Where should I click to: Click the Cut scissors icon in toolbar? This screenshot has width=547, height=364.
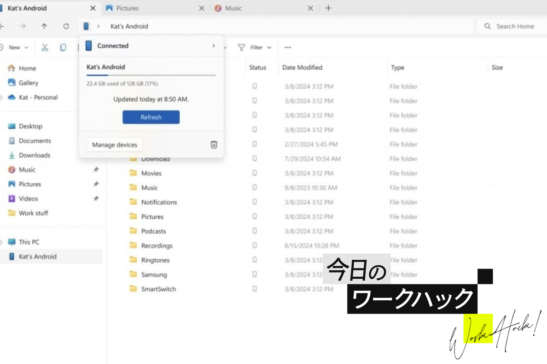[45, 47]
